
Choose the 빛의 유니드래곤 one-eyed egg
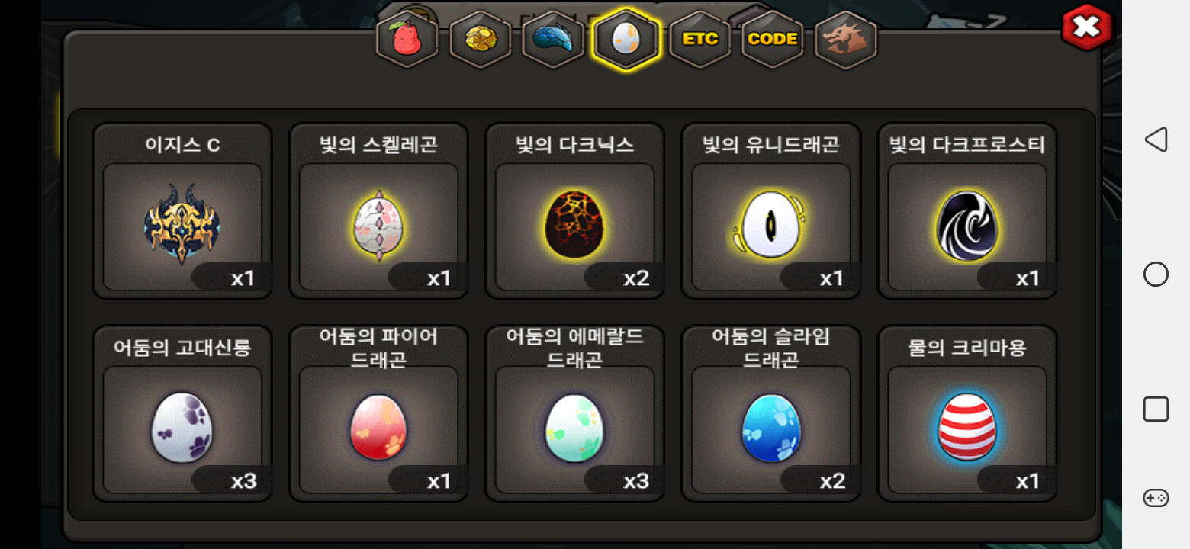[x=771, y=210]
